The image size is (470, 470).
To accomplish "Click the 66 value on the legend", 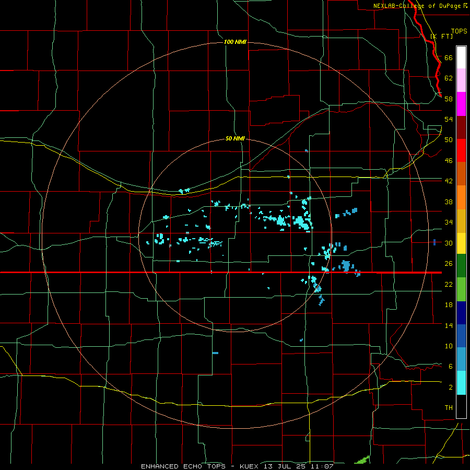I will tap(449, 57).
